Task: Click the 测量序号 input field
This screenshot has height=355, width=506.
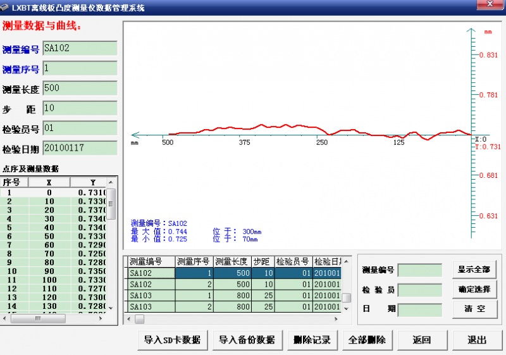Action: click(x=80, y=68)
